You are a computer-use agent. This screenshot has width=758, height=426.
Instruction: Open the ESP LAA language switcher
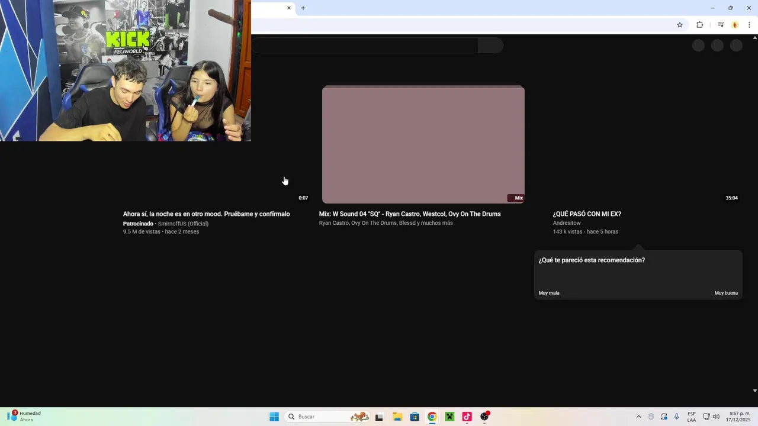click(x=692, y=417)
